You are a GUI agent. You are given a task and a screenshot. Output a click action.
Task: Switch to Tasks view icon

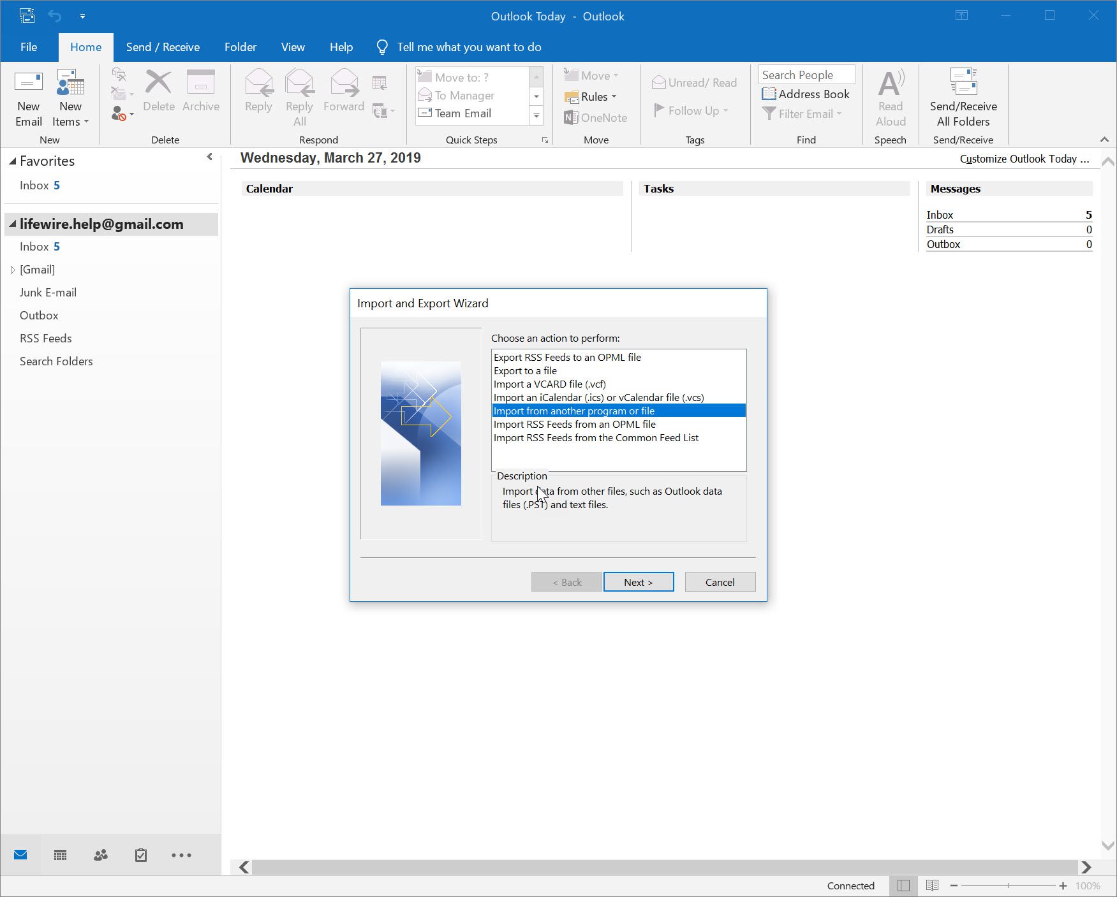pyautogui.click(x=141, y=855)
